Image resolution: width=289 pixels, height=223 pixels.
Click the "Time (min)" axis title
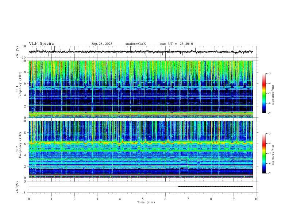point(146,202)
